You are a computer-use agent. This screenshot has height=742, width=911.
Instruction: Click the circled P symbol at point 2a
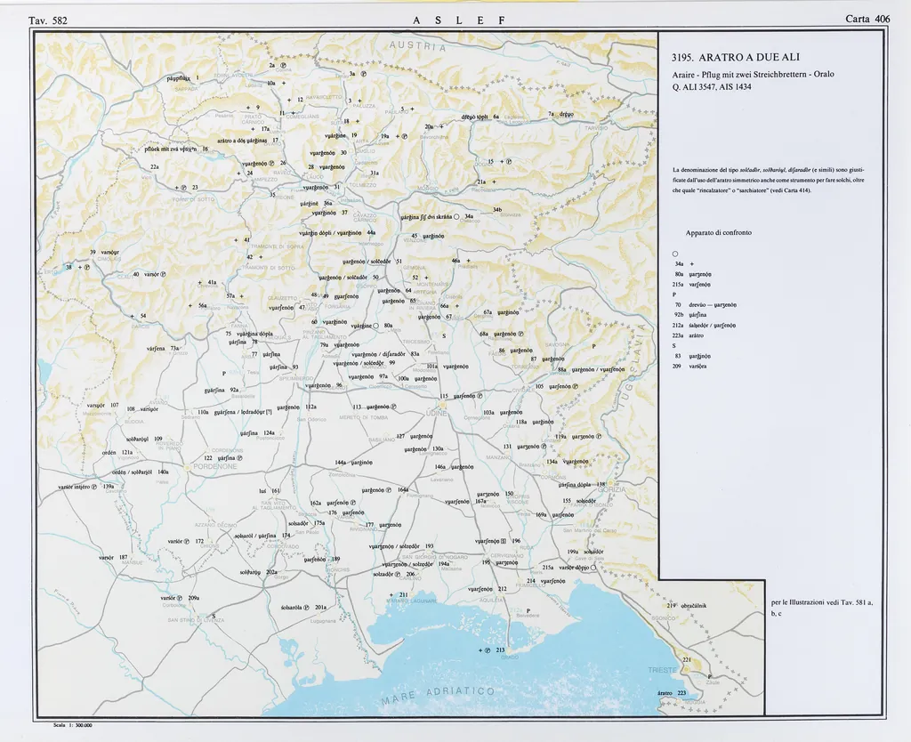tap(283, 65)
